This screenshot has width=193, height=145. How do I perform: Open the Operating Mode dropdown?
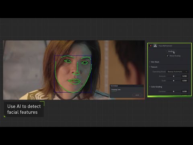(177, 72)
